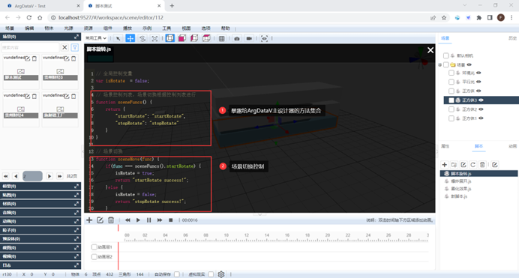Enable checkbox for animation layer 1
The width and height of the screenshot is (519, 278).
(94, 247)
